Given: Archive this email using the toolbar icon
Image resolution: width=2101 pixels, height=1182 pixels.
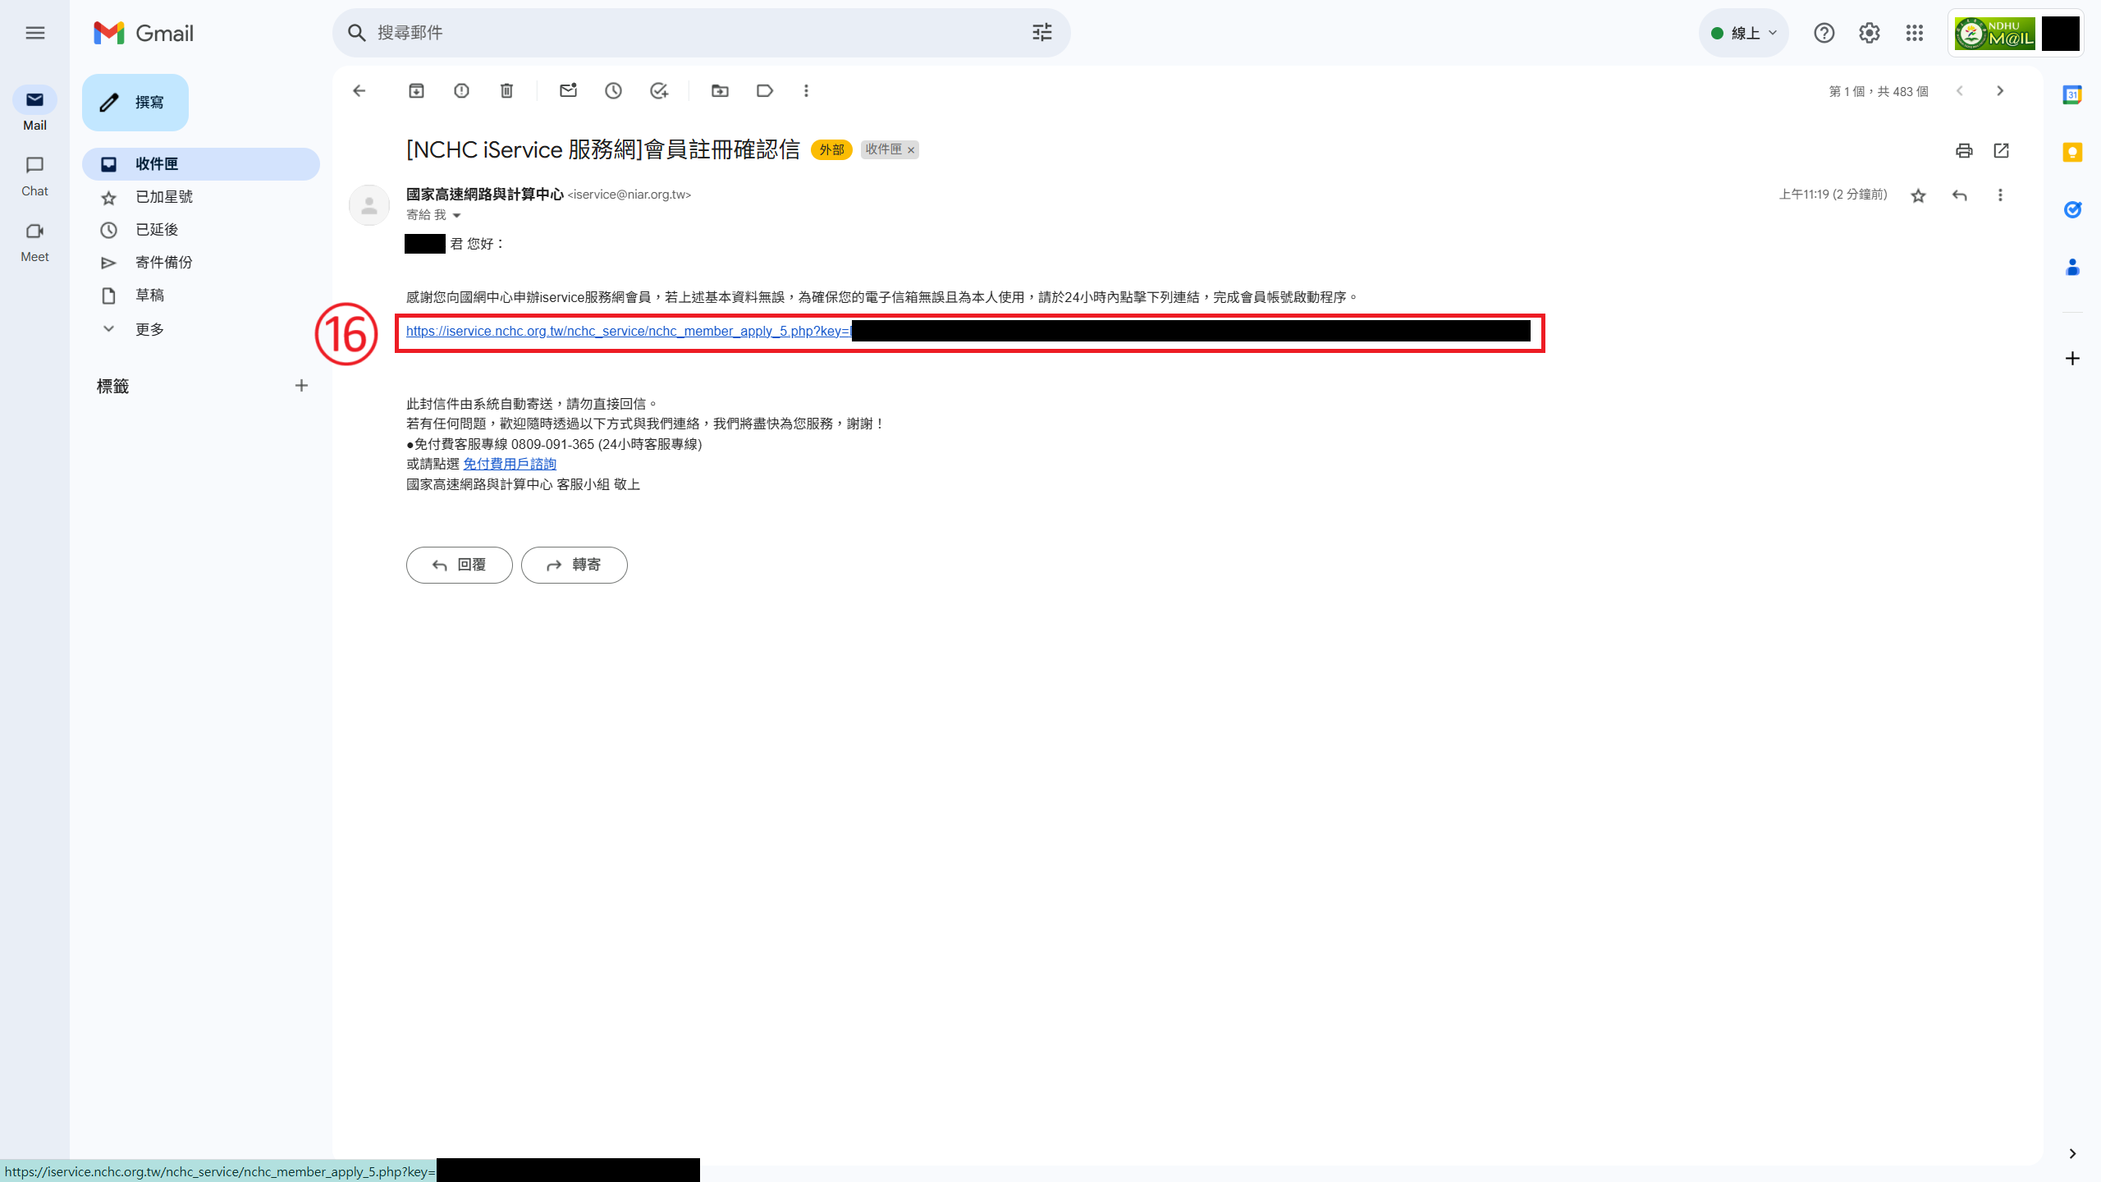Looking at the screenshot, I should click(x=416, y=91).
